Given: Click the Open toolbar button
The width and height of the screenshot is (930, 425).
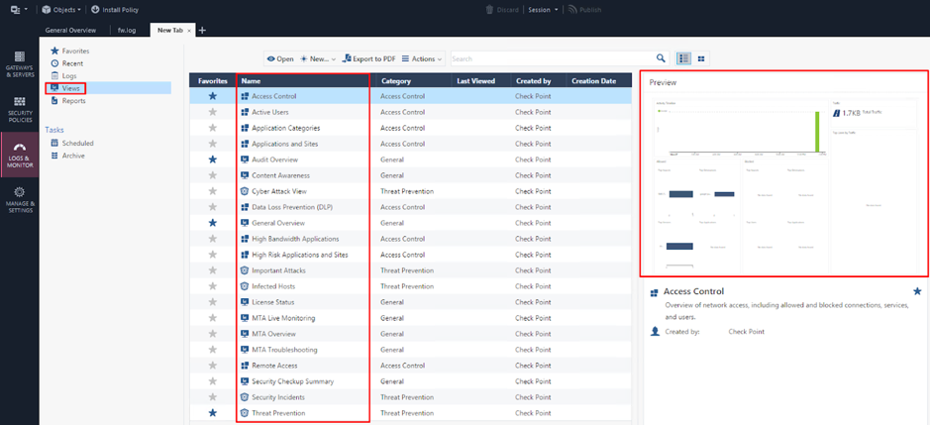Looking at the screenshot, I should 280,58.
